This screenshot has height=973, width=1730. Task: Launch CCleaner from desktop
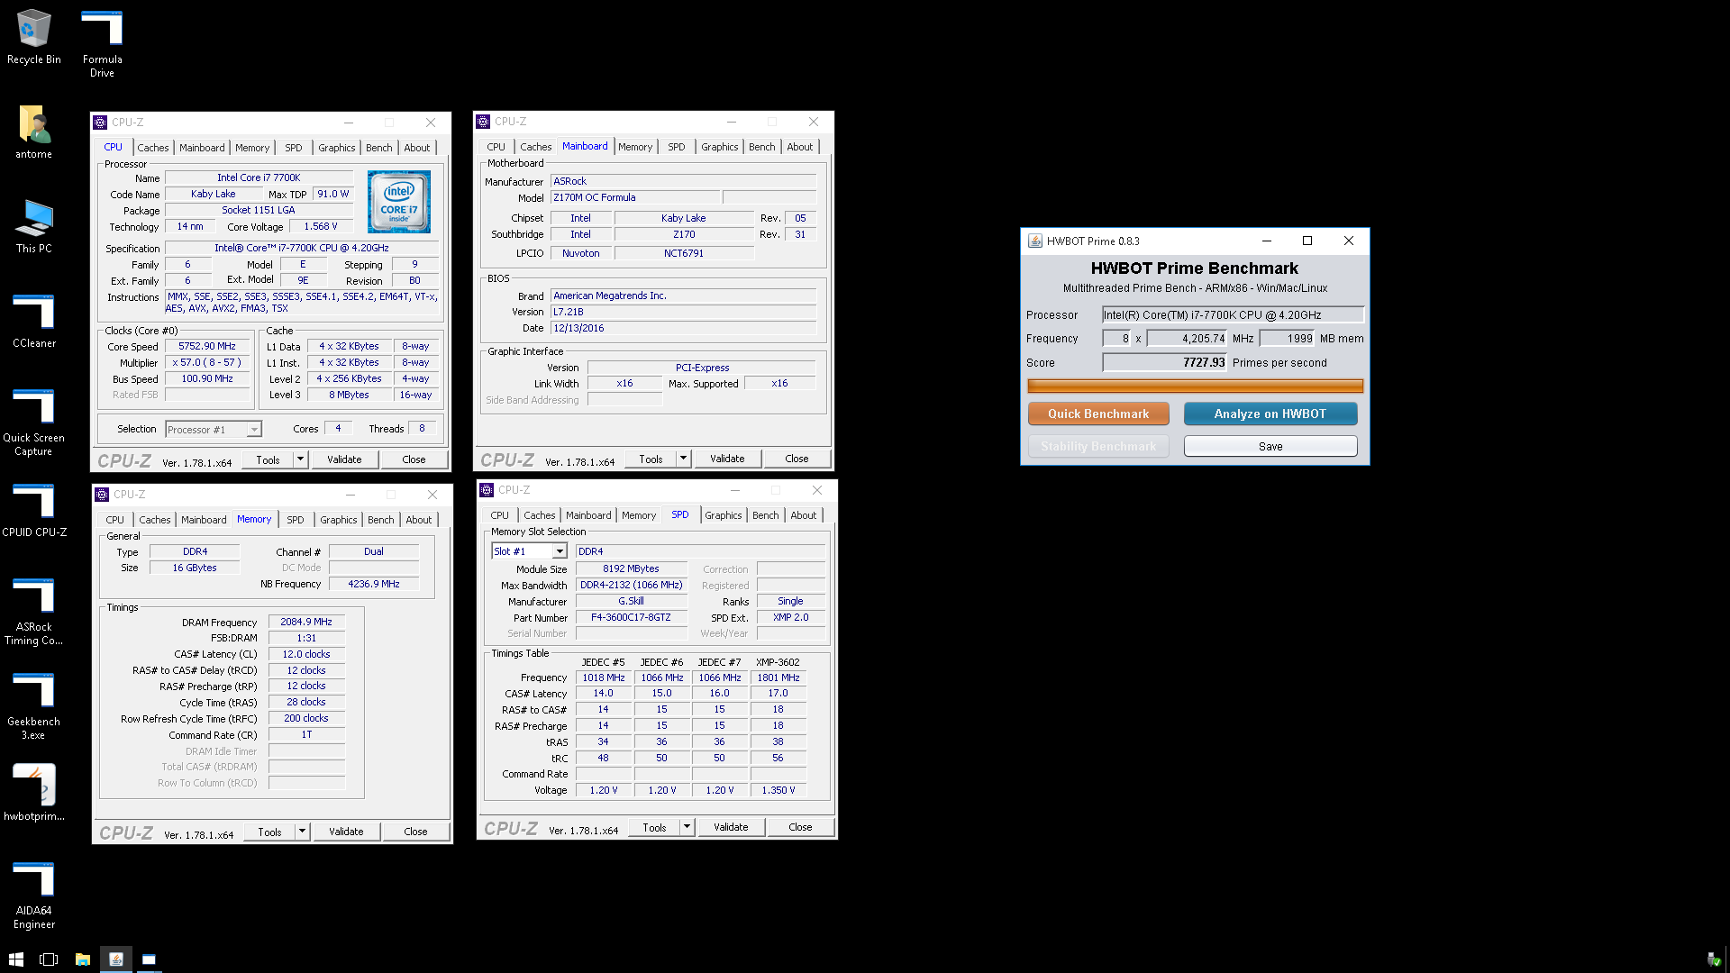[33, 321]
